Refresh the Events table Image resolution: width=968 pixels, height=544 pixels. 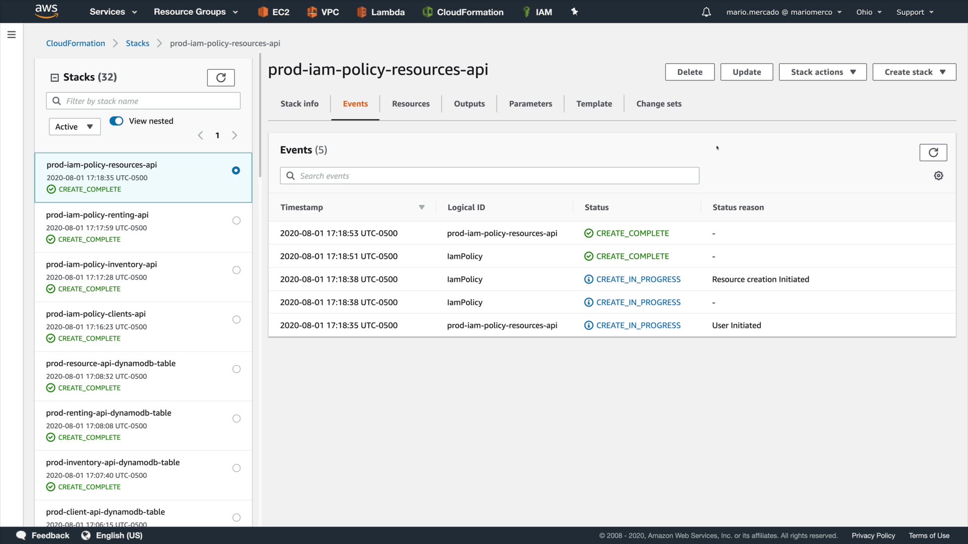[x=933, y=153]
